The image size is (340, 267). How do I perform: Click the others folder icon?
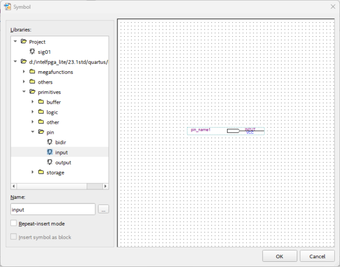point(32,82)
